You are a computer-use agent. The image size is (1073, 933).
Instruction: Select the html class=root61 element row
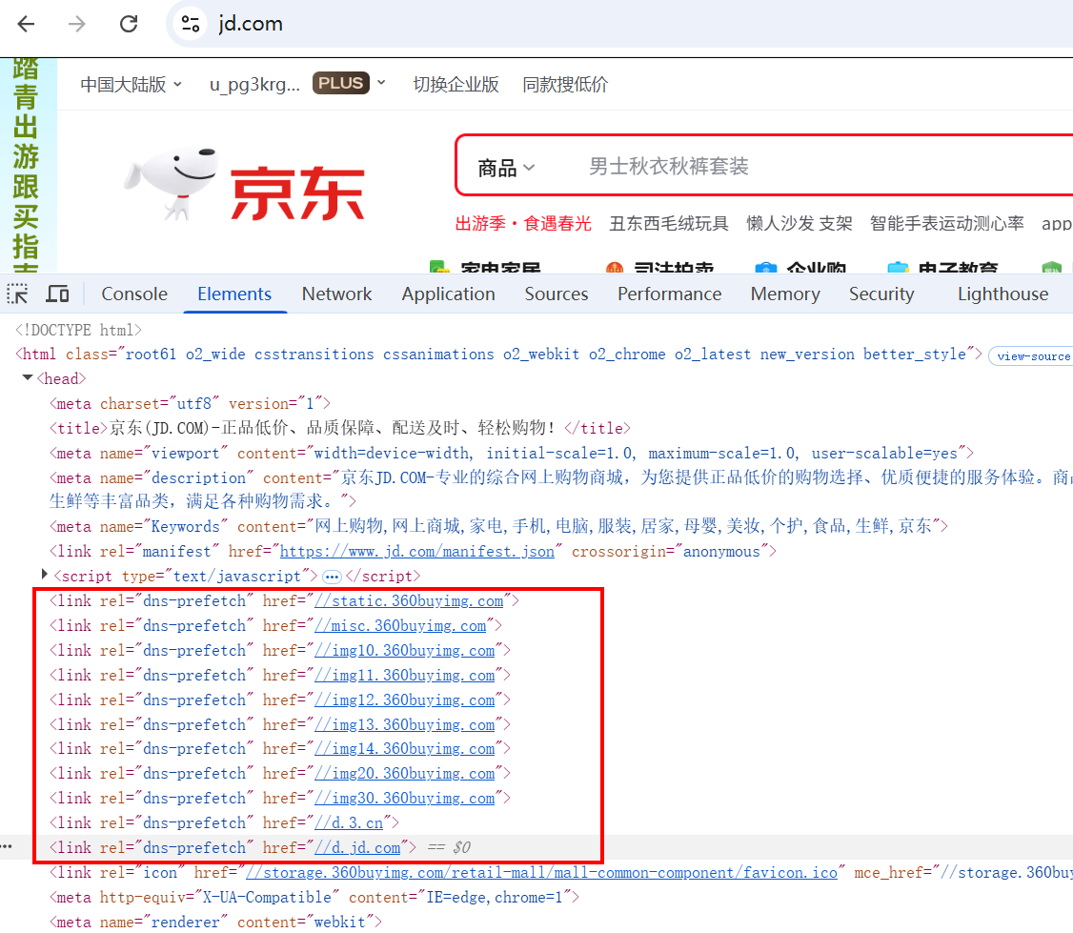[499, 354]
